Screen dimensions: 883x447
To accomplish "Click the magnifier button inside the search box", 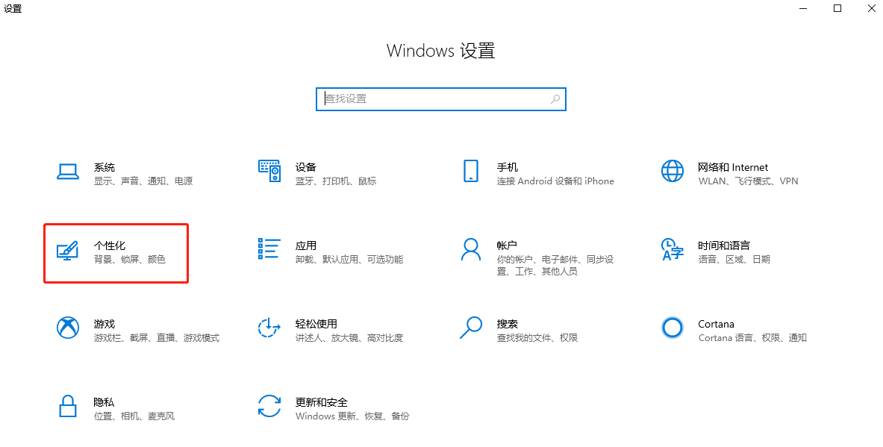I will [x=555, y=99].
